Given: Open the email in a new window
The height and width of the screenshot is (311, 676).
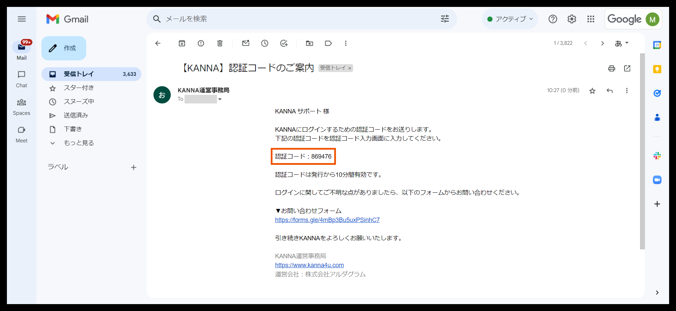Looking at the screenshot, I should click(627, 68).
